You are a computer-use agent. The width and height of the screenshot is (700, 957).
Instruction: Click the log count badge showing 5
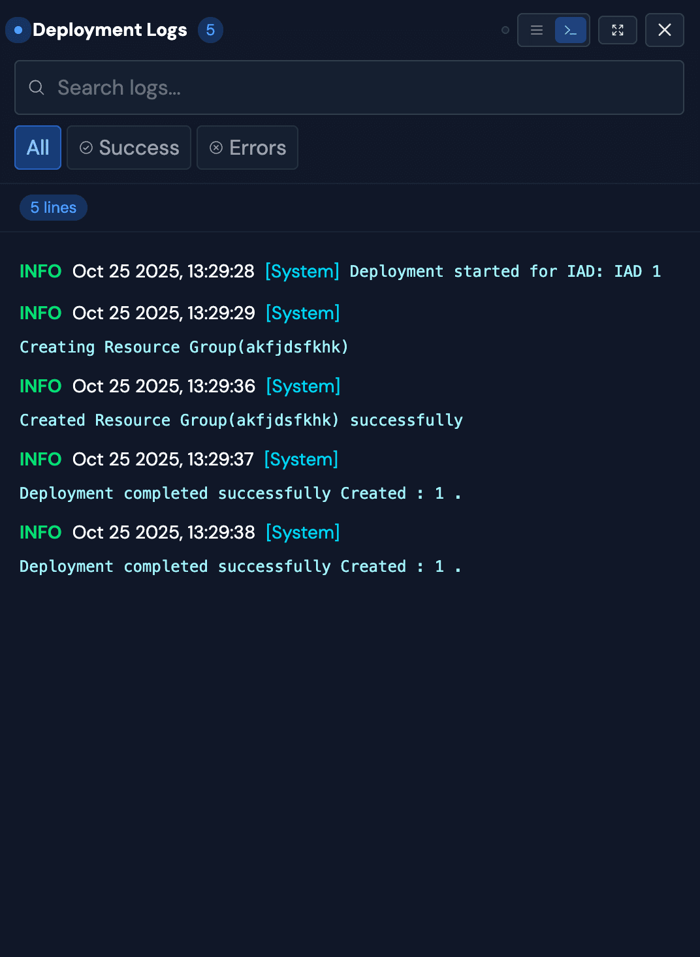pos(210,29)
